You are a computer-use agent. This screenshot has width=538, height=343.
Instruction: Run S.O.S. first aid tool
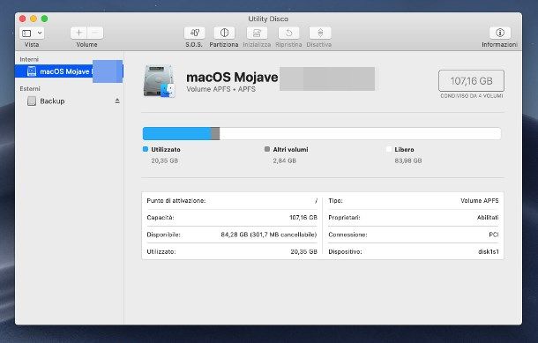point(195,33)
